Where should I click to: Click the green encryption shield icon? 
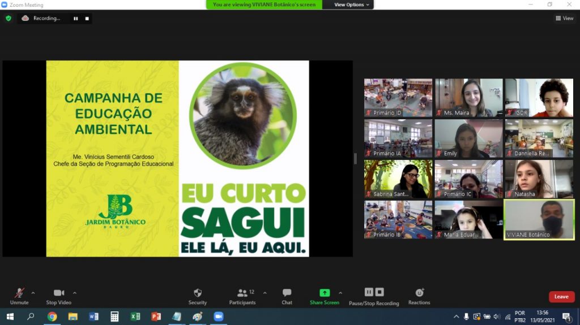coord(8,18)
